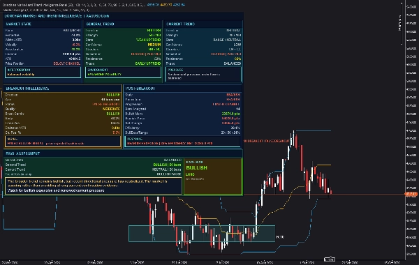The width and height of the screenshot is (419, 265).
Task: Click the second indicator legend line below the Donchian title
Action: click(x=46, y=10)
